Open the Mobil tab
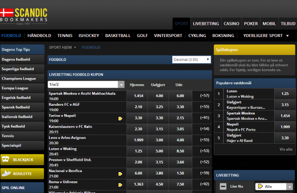 (x=269, y=24)
